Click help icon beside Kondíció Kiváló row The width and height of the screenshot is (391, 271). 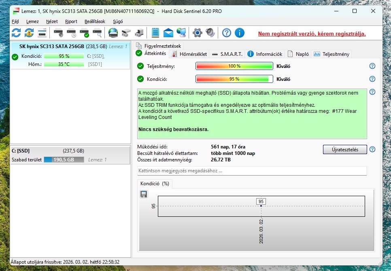(x=372, y=79)
